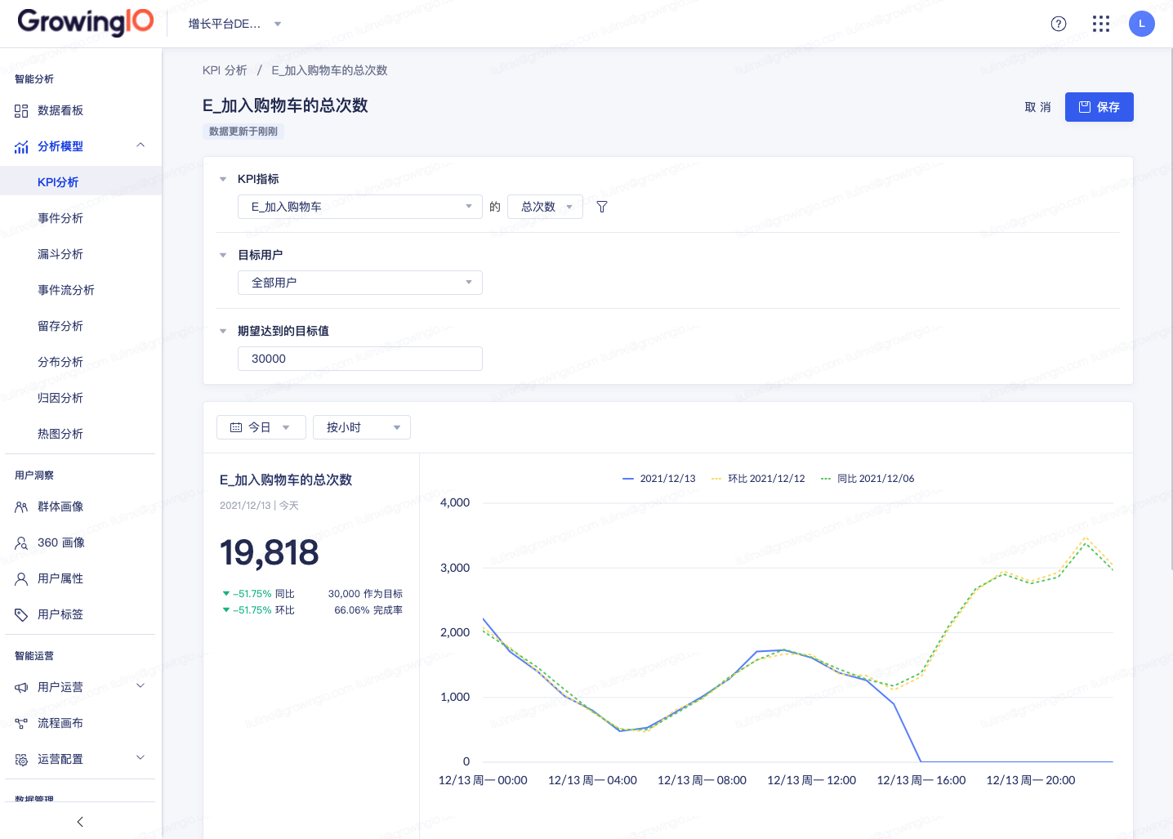Click the 用户运营 megaphone icon

point(21,688)
